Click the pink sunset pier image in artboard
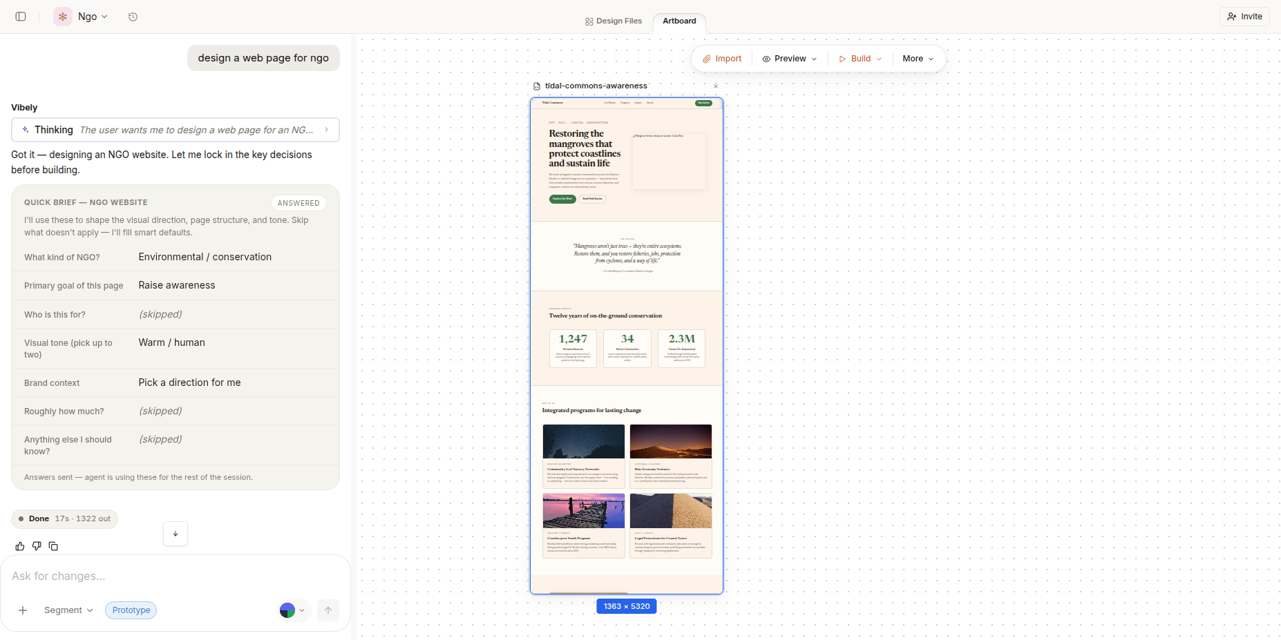Image resolution: width=1281 pixels, height=640 pixels. tap(584, 510)
